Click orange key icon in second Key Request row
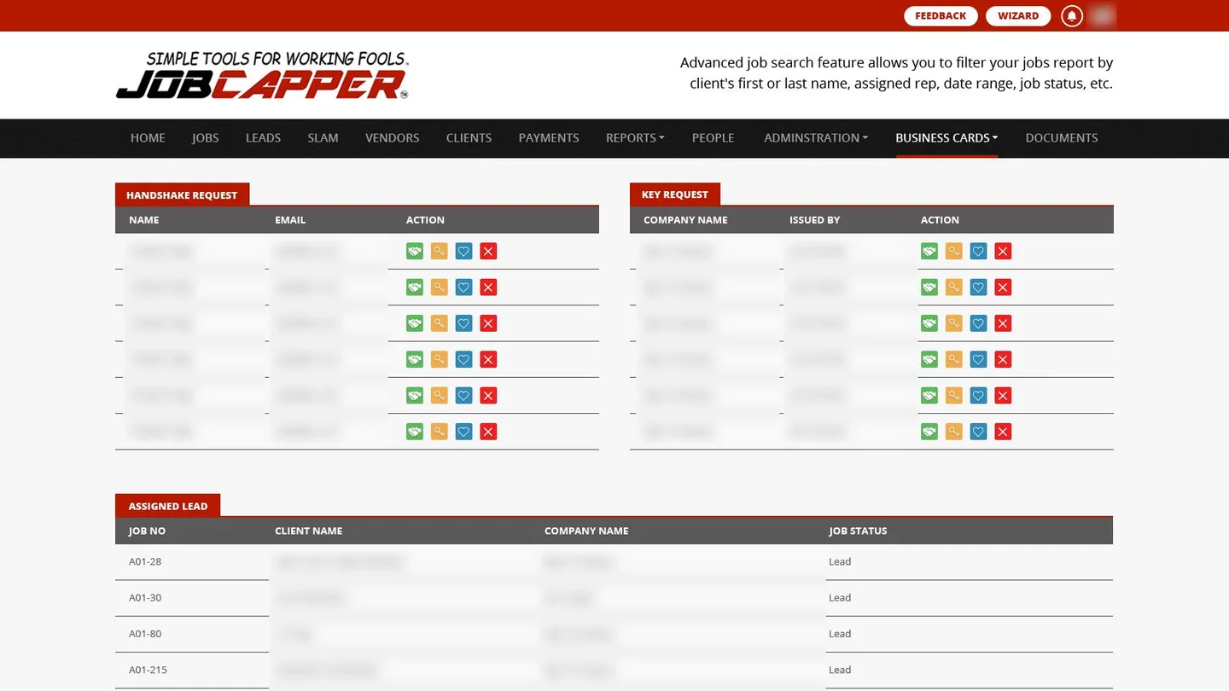1229x691 pixels. tap(954, 287)
